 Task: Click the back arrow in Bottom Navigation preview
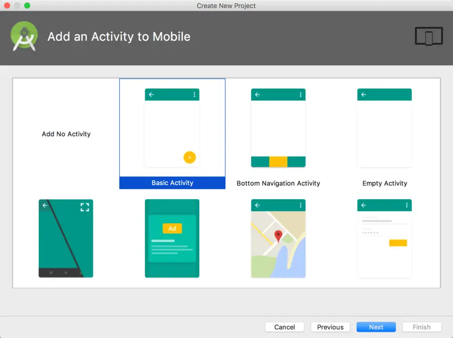[x=257, y=94]
